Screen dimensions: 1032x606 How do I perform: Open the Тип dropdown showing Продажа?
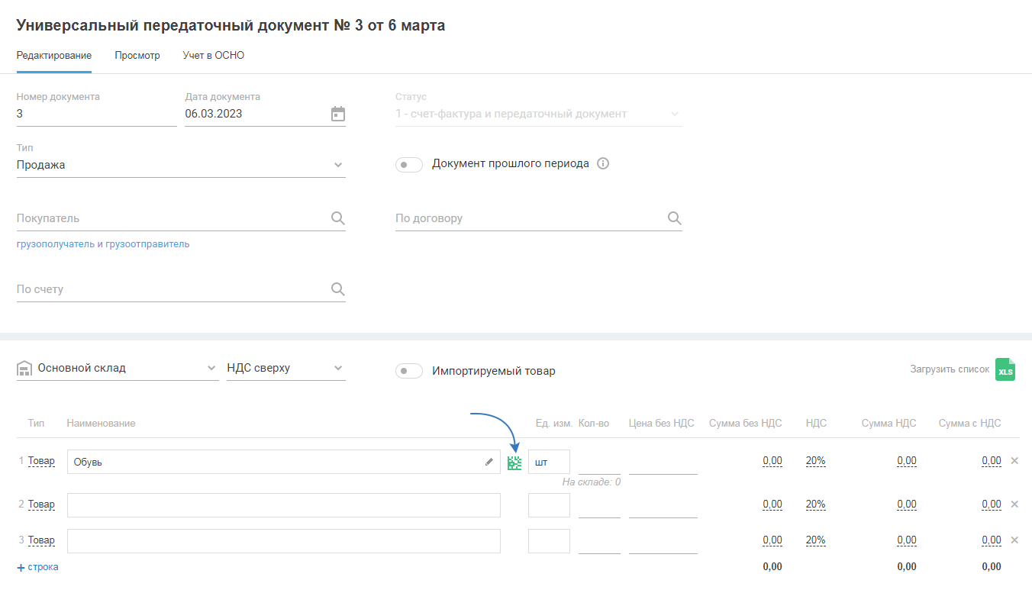pos(181,165)
